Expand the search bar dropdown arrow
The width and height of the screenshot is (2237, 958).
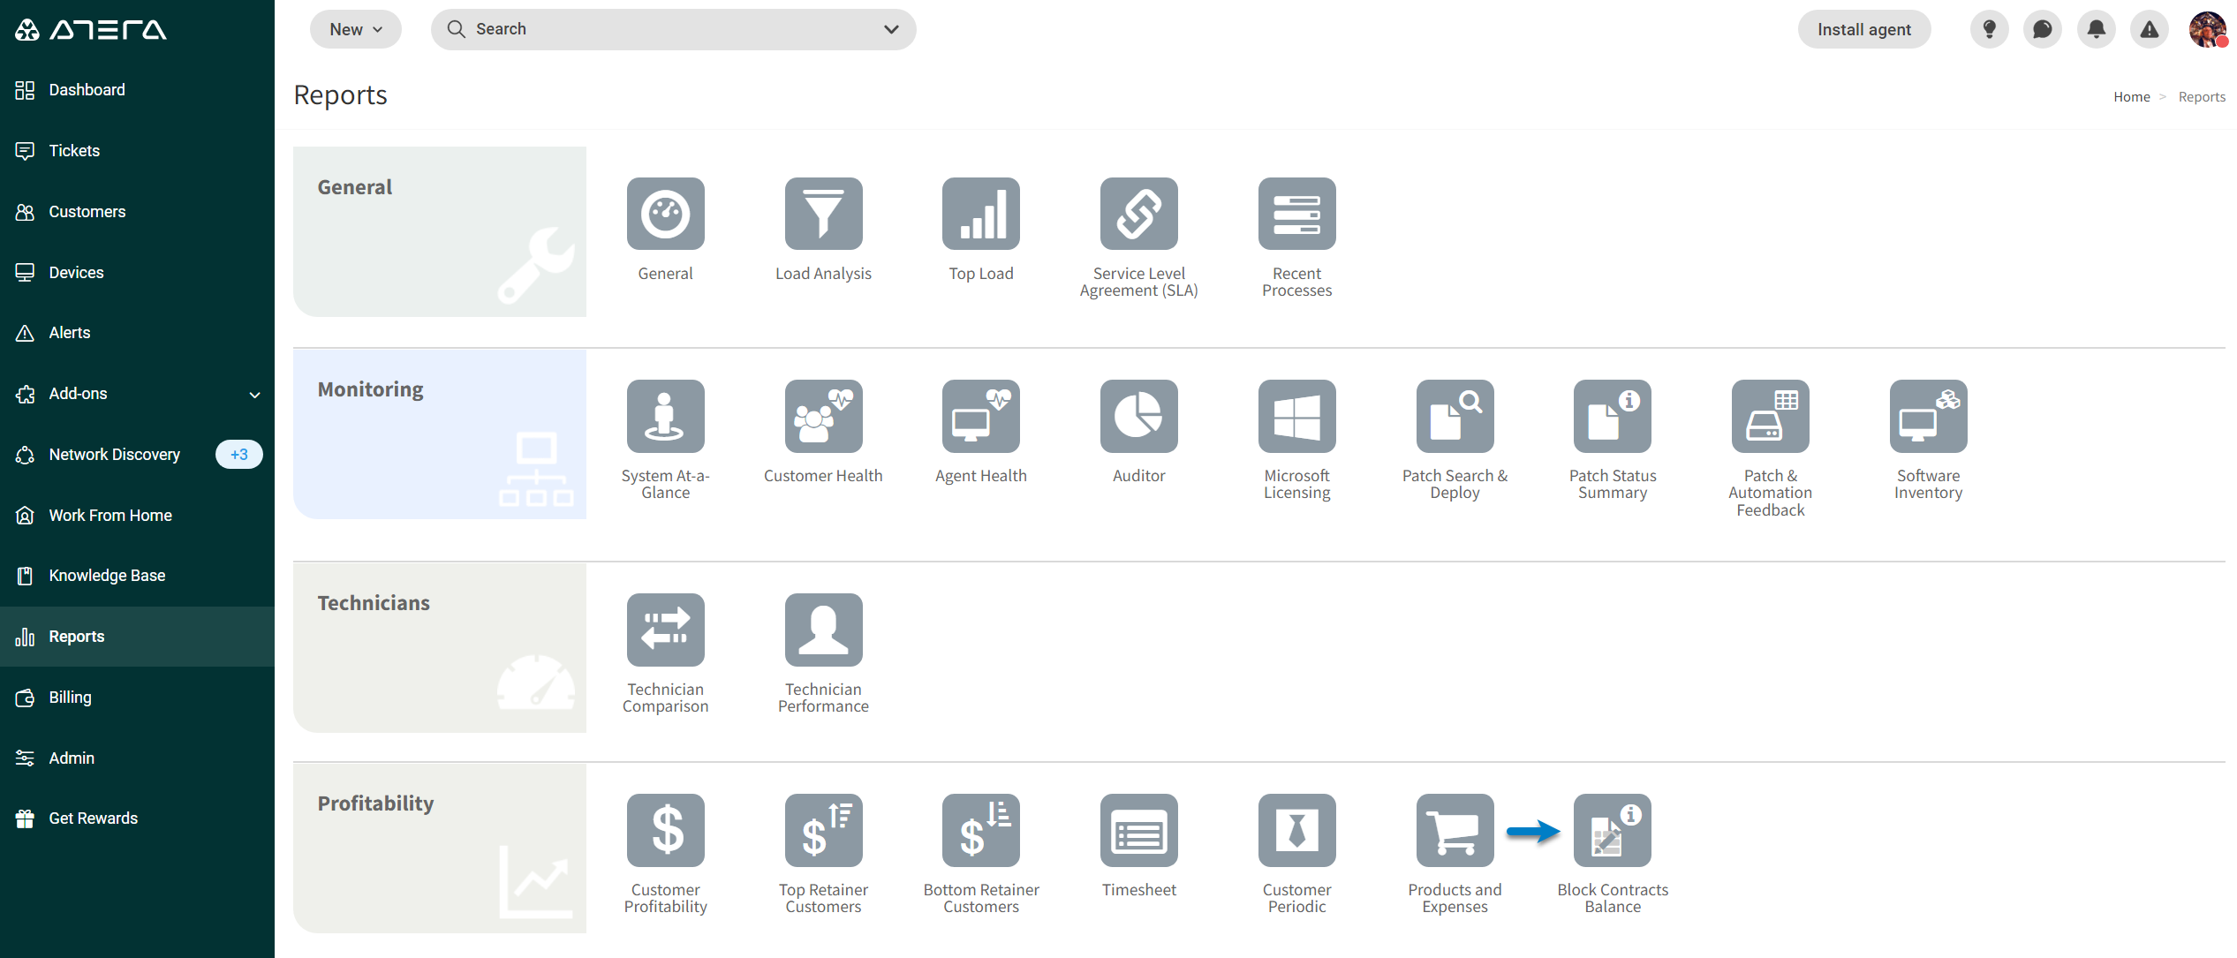click(891, 29)
